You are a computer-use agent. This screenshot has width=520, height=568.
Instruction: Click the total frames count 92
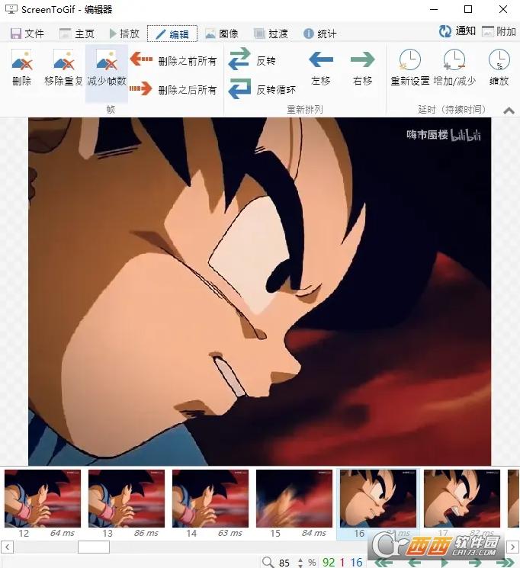(329, 562)
